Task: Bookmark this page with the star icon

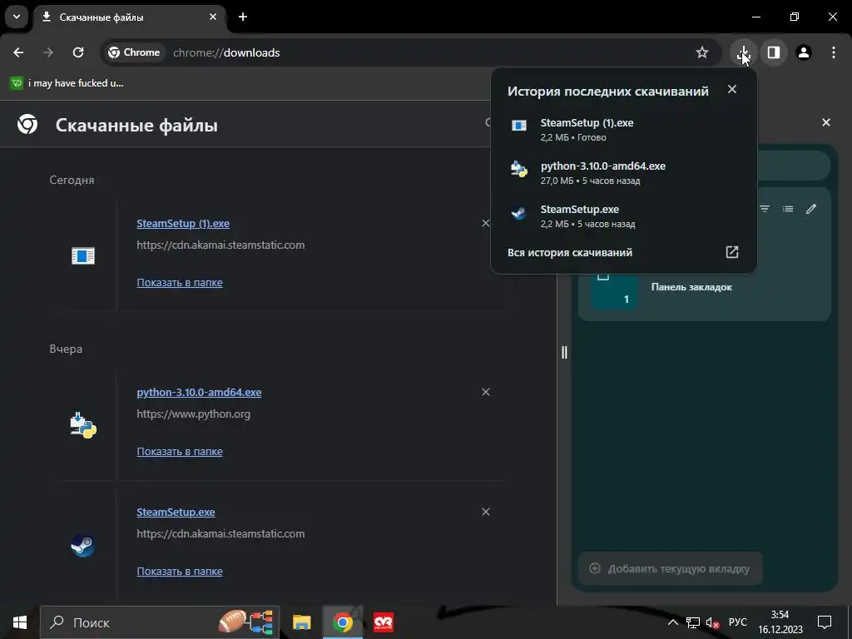Action: pos(702,52)
